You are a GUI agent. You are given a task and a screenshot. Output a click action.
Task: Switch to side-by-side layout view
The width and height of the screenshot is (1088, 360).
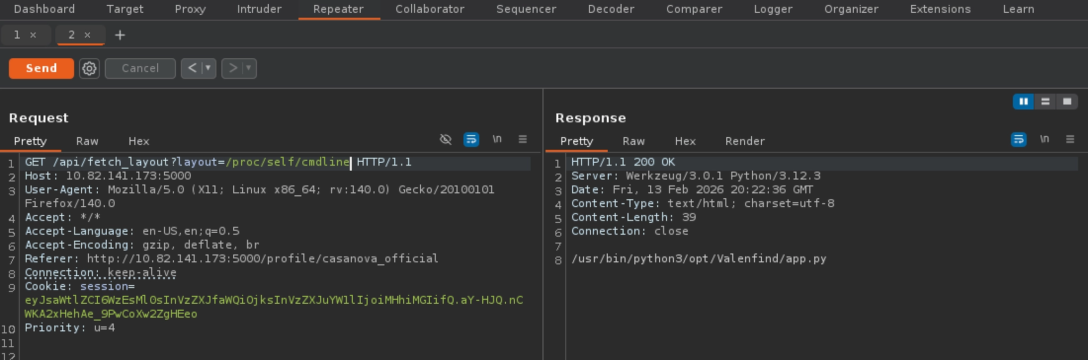point(1023,101)
